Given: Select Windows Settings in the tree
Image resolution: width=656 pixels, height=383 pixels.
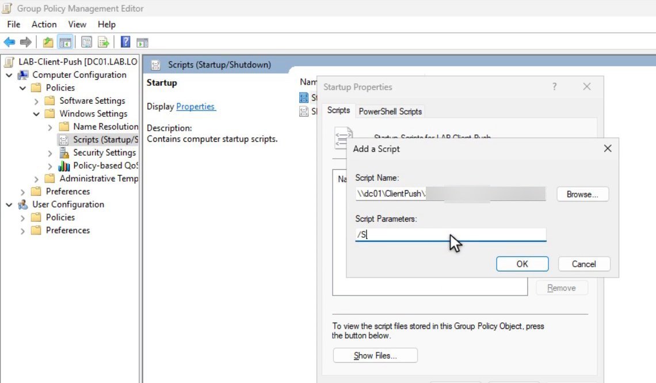Looking at the screenshot, I should [x=93, y=113].
